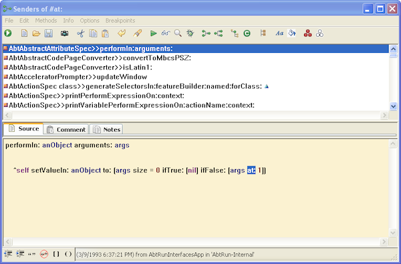Click source pane scrollbar down arrow
The height and width of the screenshot is (264, 401).
tap(393, 233)
